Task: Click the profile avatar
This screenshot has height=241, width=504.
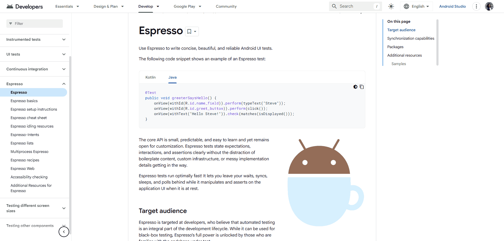Action: point(489,6)
